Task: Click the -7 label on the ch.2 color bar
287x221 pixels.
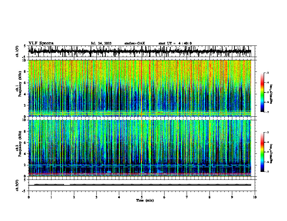Action: 267,172
